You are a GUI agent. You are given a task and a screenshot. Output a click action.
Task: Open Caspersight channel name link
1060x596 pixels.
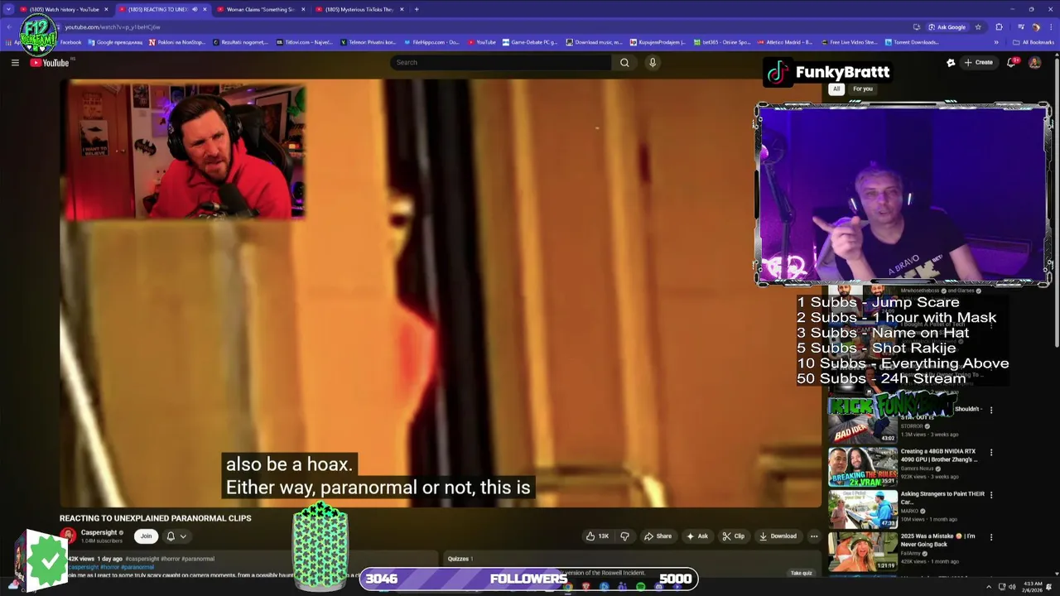pos(99,533)
